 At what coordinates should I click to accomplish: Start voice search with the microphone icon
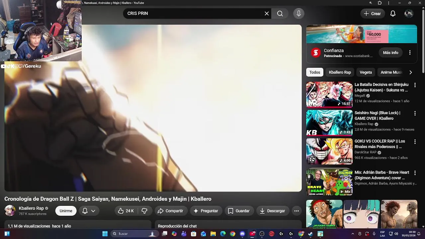(x=298, y=13)
